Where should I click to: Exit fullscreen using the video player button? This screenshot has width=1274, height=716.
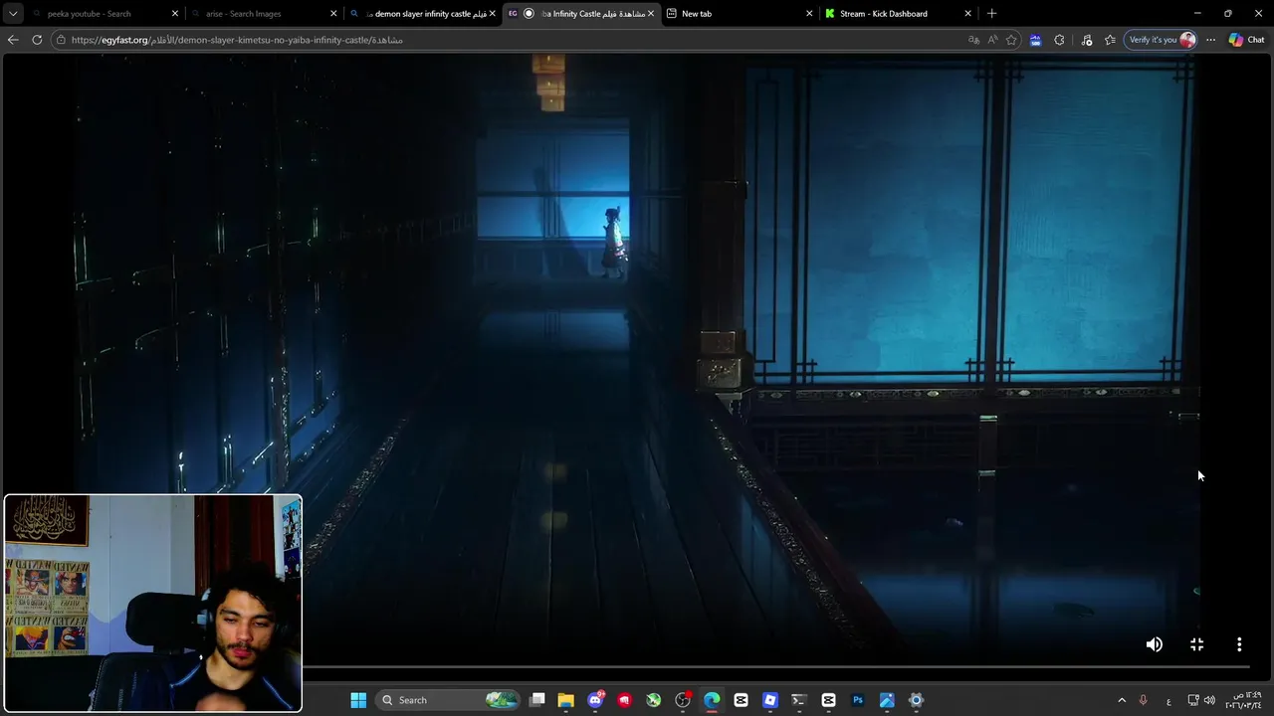point(1196,644)
